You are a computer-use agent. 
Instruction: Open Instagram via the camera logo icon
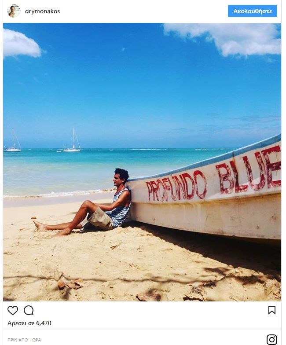coord(272,340)
